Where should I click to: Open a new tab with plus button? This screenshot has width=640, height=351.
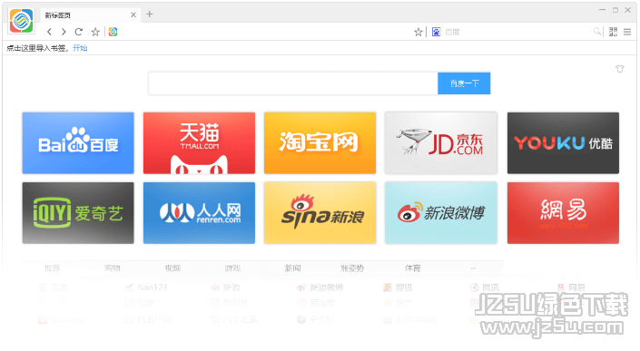150,15
